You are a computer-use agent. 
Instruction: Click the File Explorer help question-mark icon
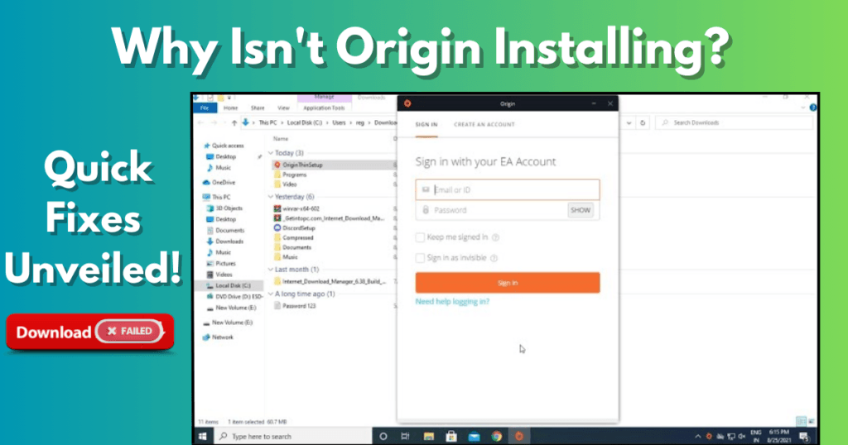click(813, 108)
